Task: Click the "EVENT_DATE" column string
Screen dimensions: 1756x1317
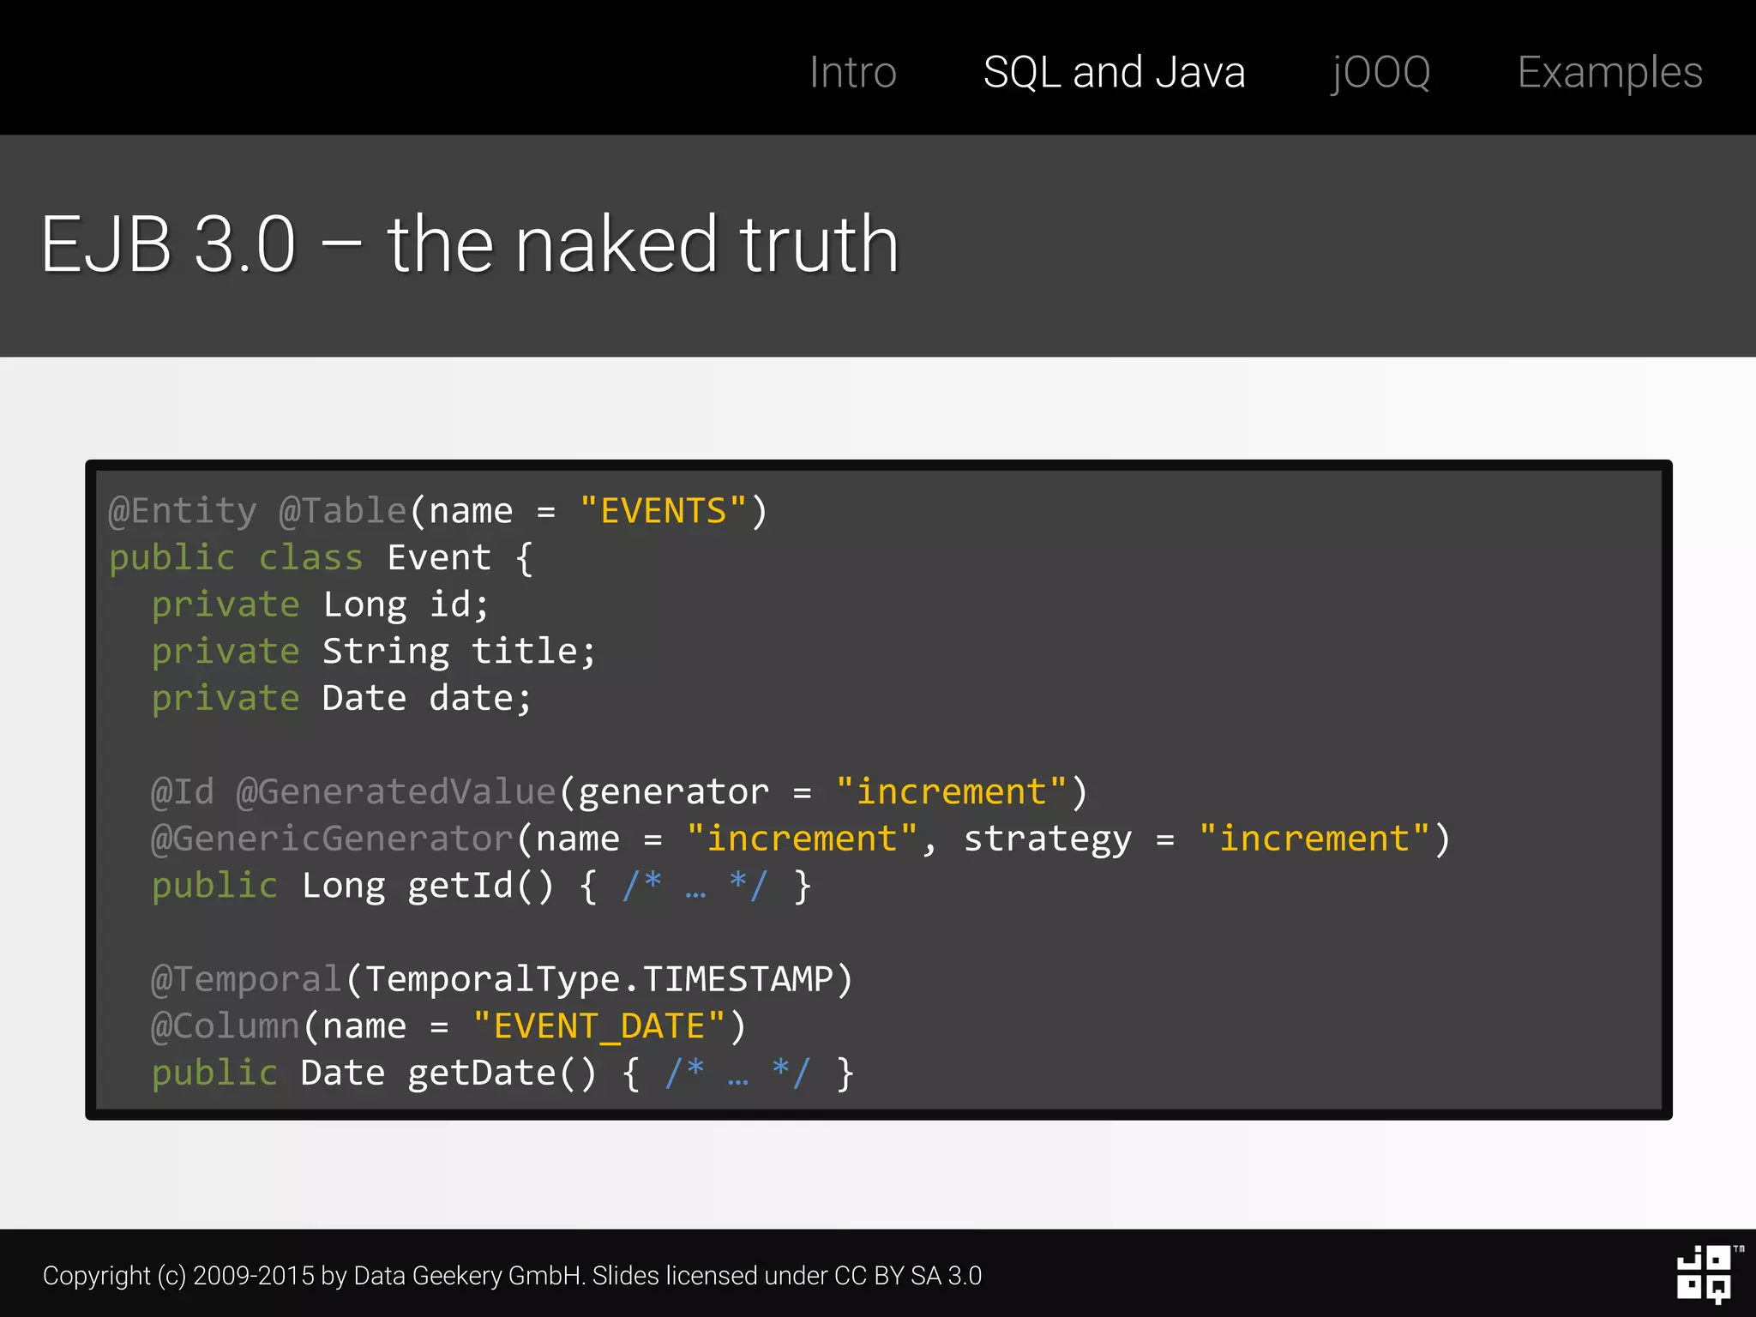Action: pyautogui.click(x=599, y=1026)
